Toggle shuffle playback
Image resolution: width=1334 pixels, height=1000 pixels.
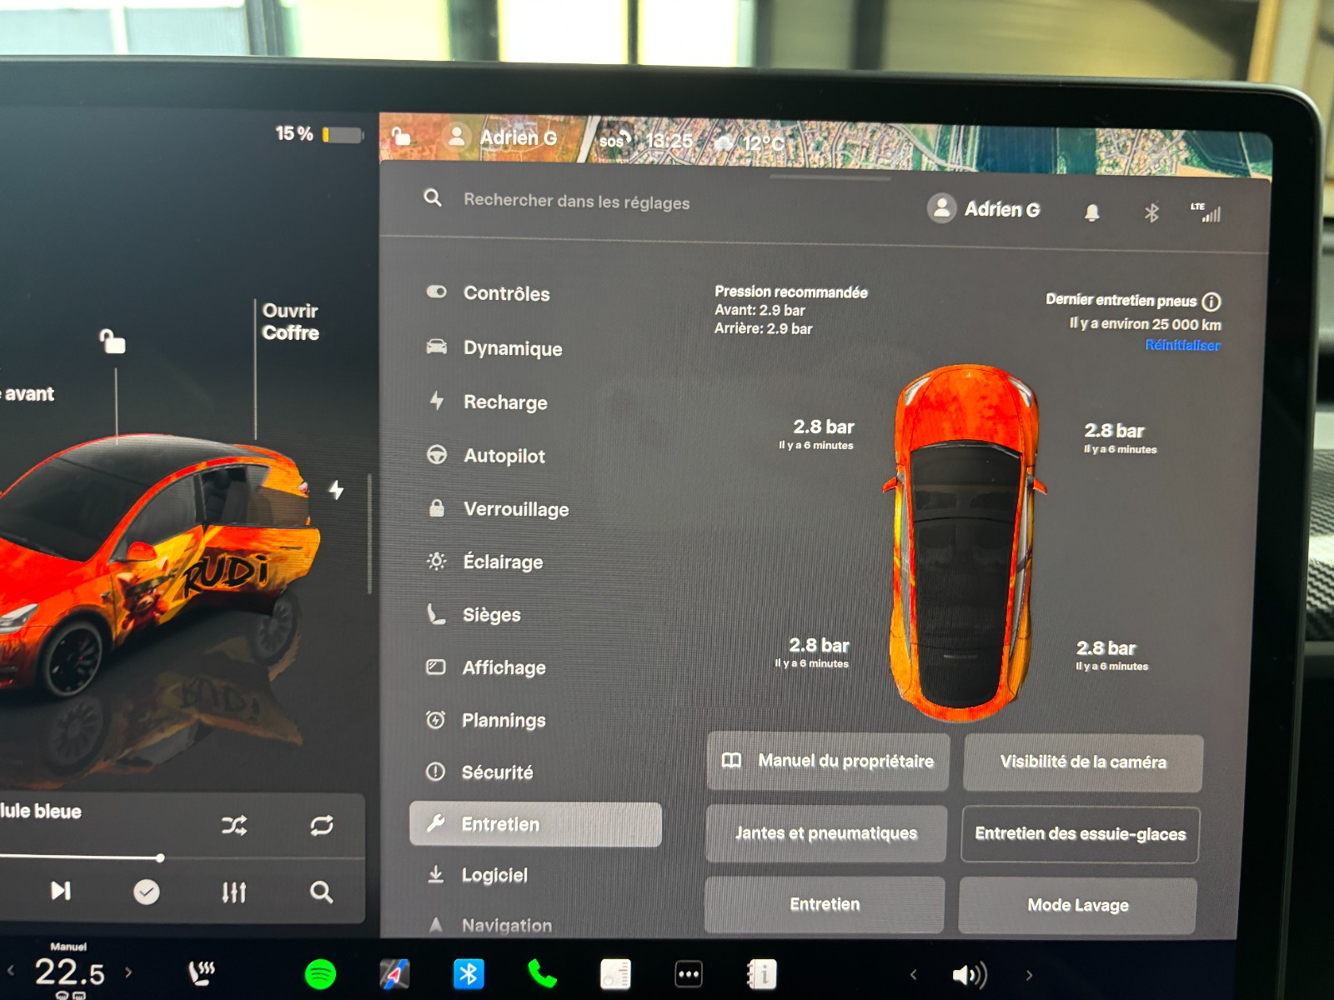[233, 825]
